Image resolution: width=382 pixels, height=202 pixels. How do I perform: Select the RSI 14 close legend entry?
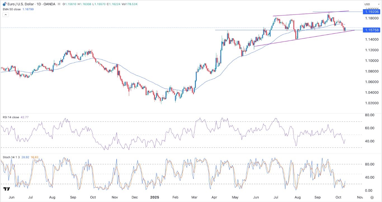point(10,117)
